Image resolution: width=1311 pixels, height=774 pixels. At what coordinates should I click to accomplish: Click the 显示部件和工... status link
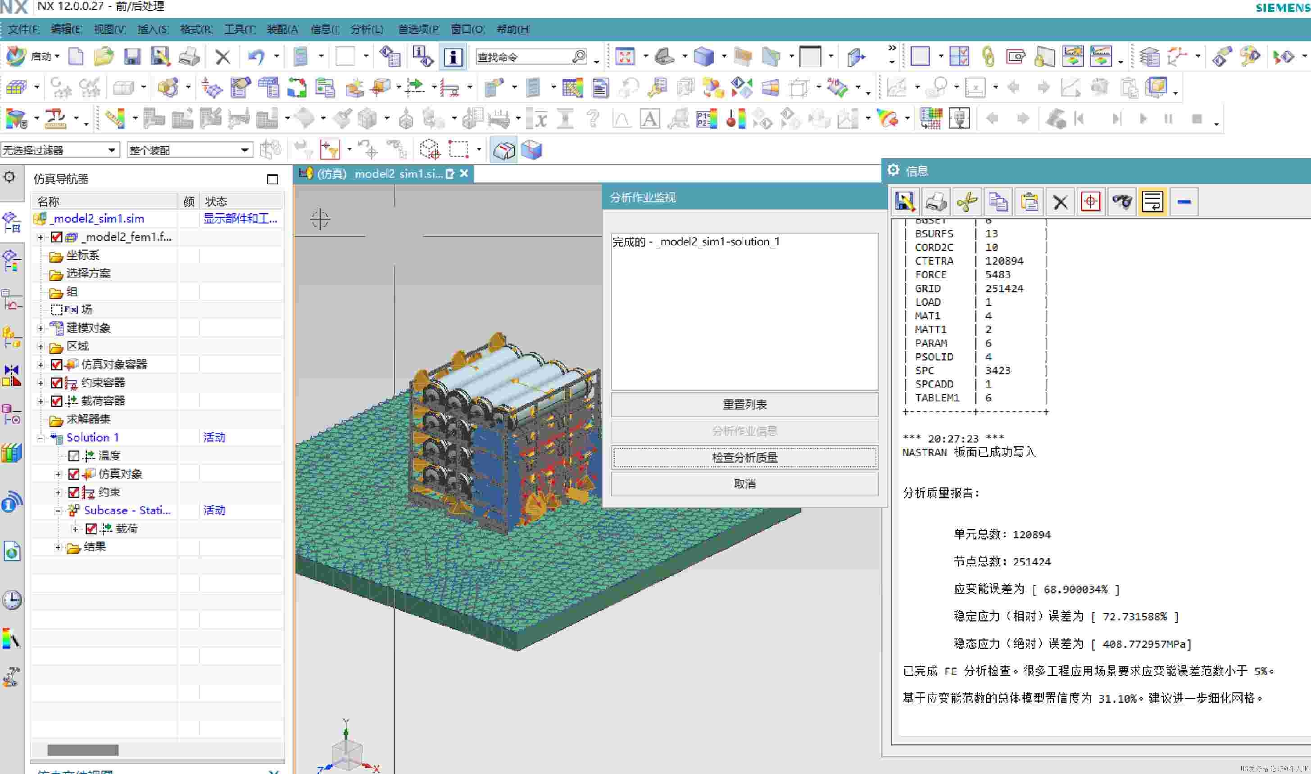240,219
